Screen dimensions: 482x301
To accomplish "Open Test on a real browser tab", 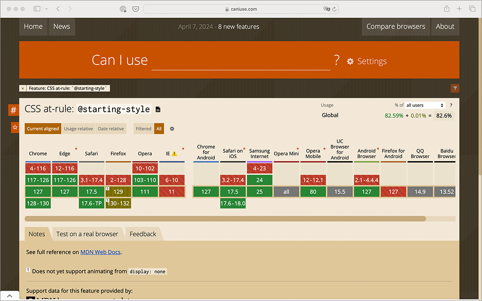I will 87,234.
